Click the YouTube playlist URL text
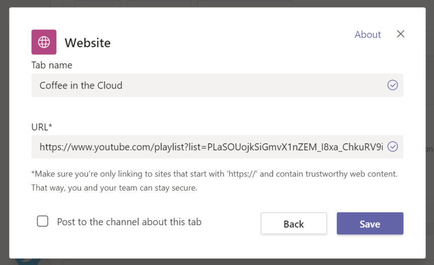The image size is (434, 265). click(211, 147)
